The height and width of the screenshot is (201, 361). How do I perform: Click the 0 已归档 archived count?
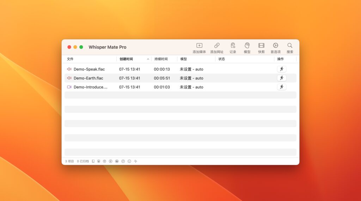(x=83, y=161)
